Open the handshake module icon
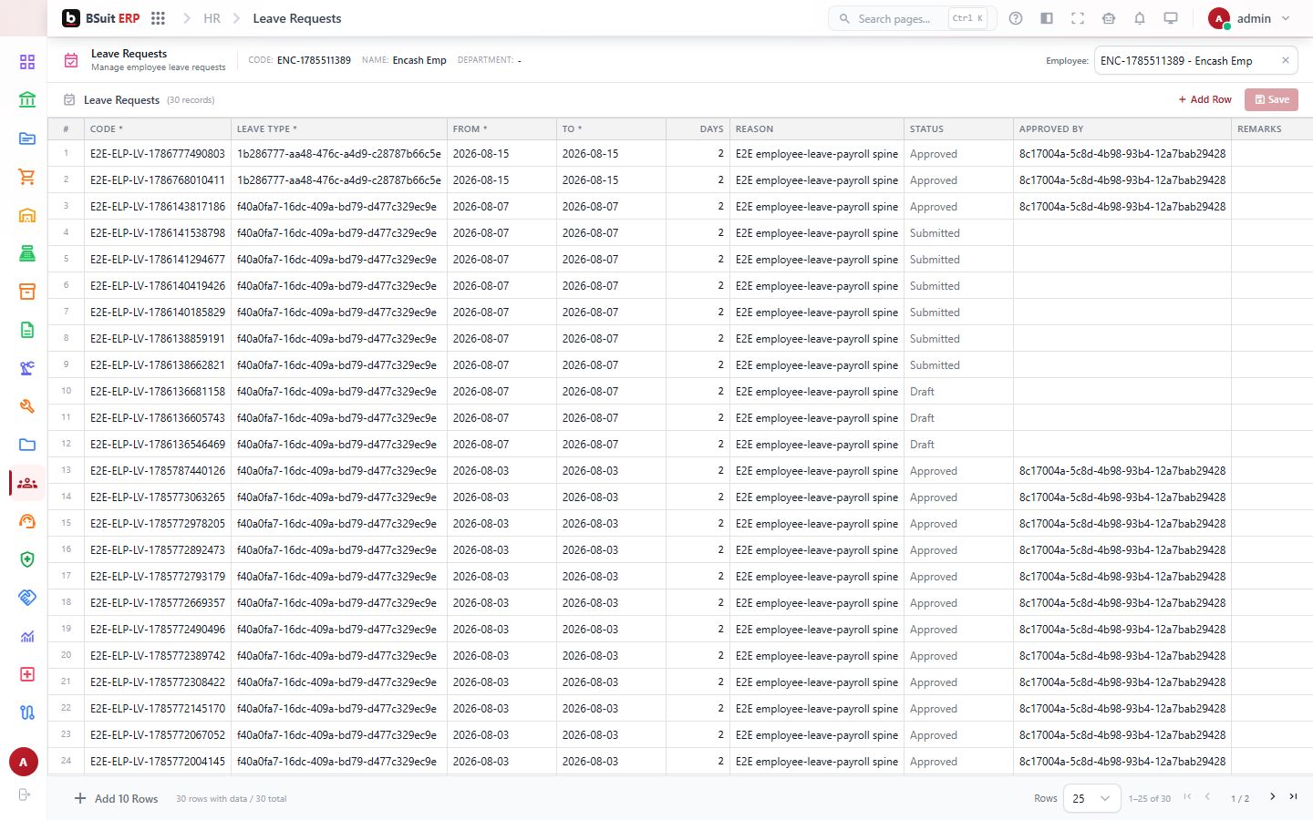Screen dimensions: 1313x820 (27, 598)
